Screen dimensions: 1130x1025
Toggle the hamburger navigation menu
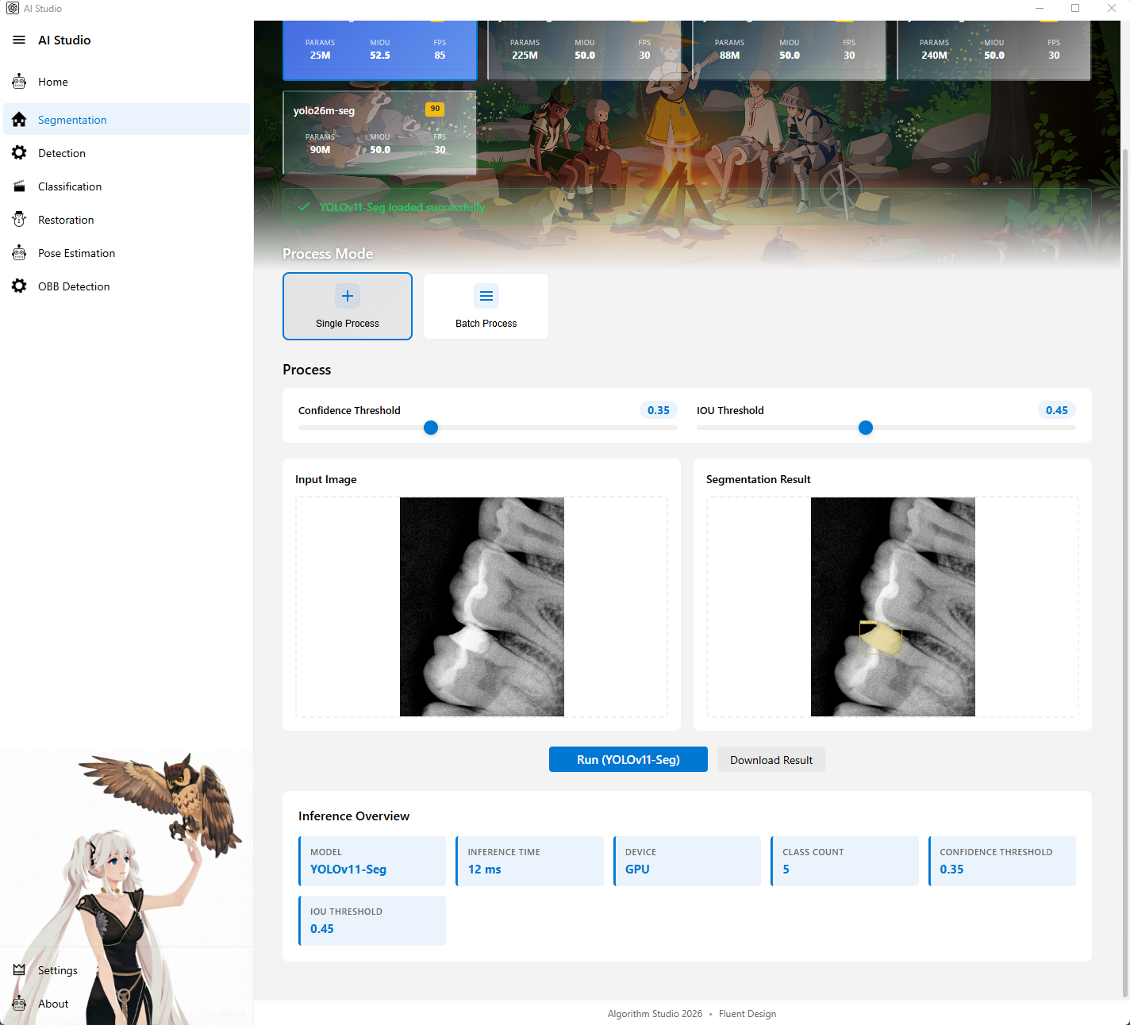pos(19,40)
